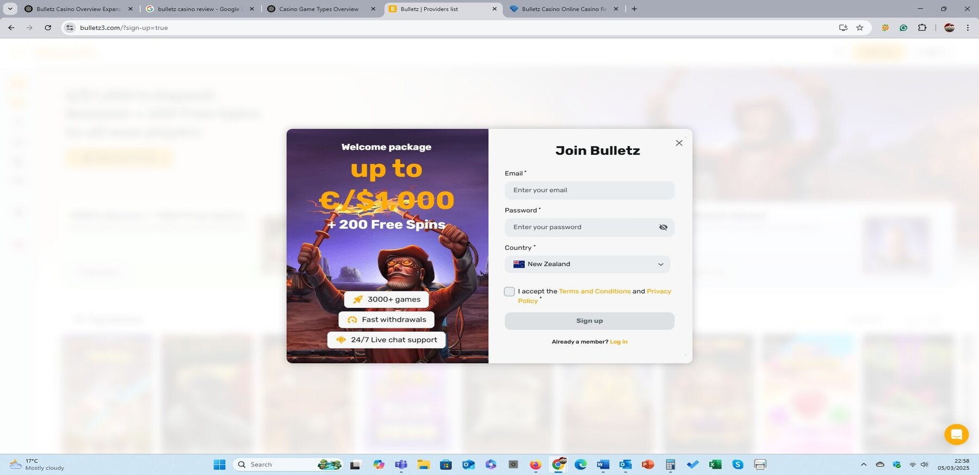Open the Windows Start menu
Image resolution: width=979 pixels, height=475 pixels.
pyautogui.click(x=219, y=465)
